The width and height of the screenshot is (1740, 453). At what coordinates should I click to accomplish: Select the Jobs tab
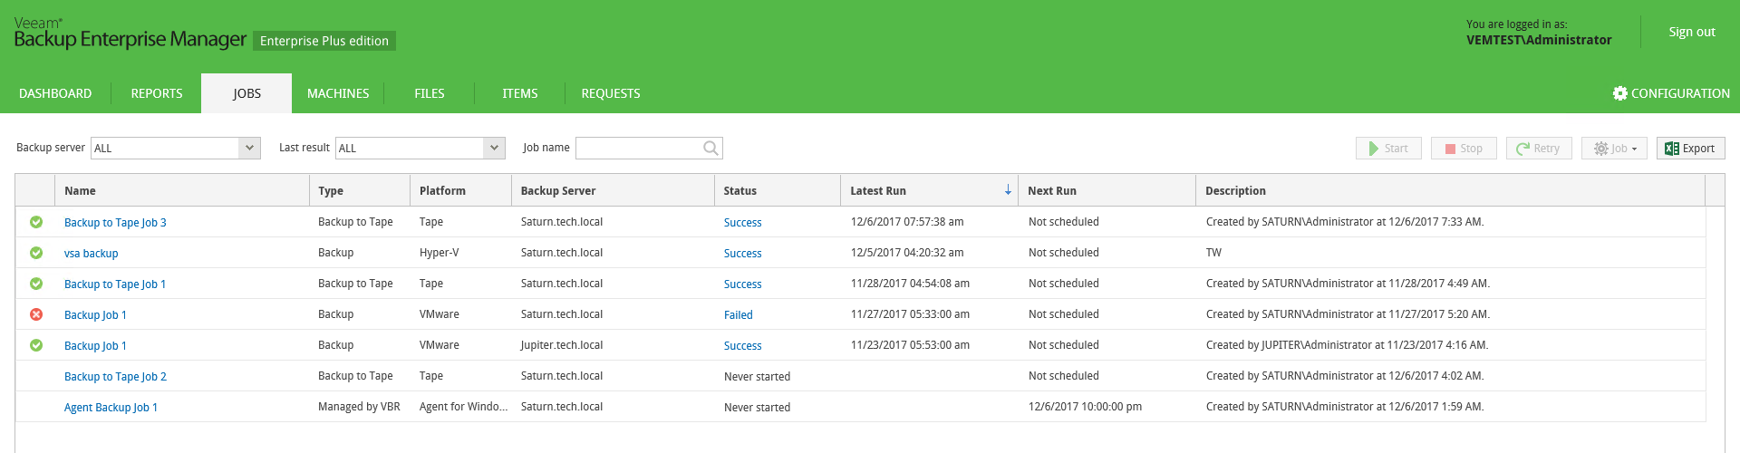coord(246,93)
